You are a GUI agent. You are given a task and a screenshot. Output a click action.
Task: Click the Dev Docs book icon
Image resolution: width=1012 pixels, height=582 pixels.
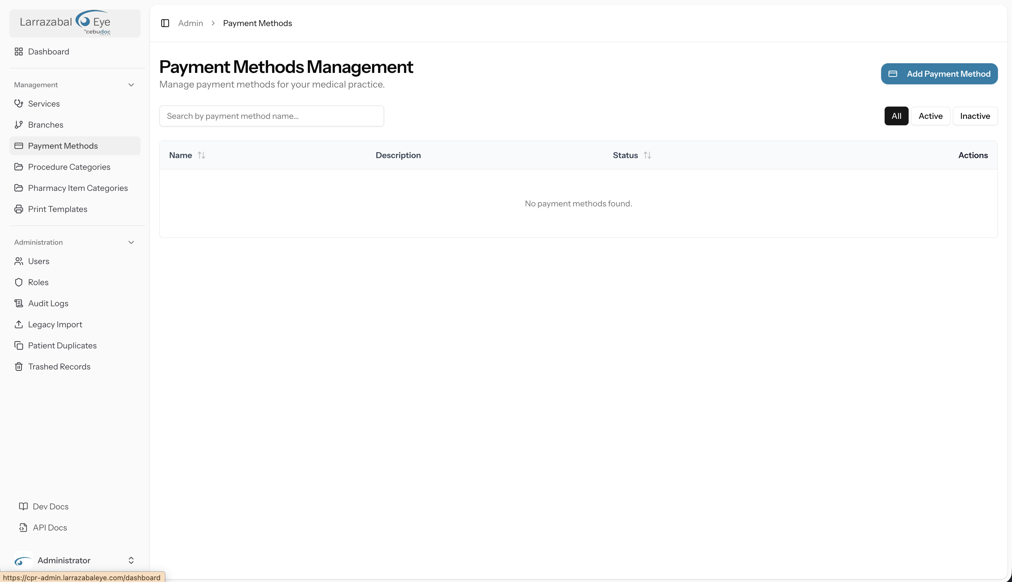coord(23,506)
